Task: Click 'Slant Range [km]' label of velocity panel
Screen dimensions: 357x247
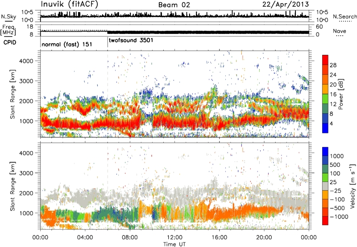Action: [12, 186]
